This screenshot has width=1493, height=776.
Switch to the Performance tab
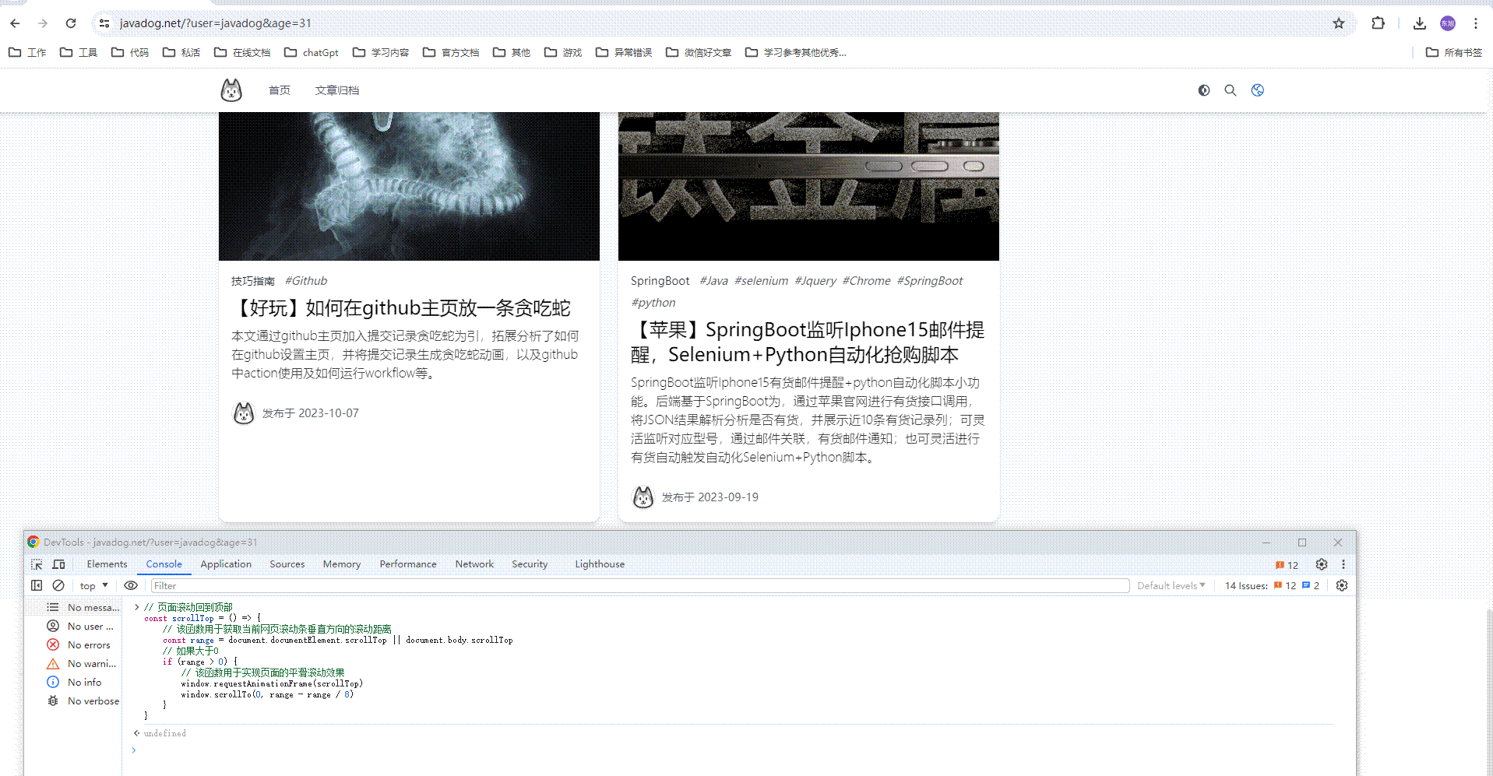coord(408,564)
